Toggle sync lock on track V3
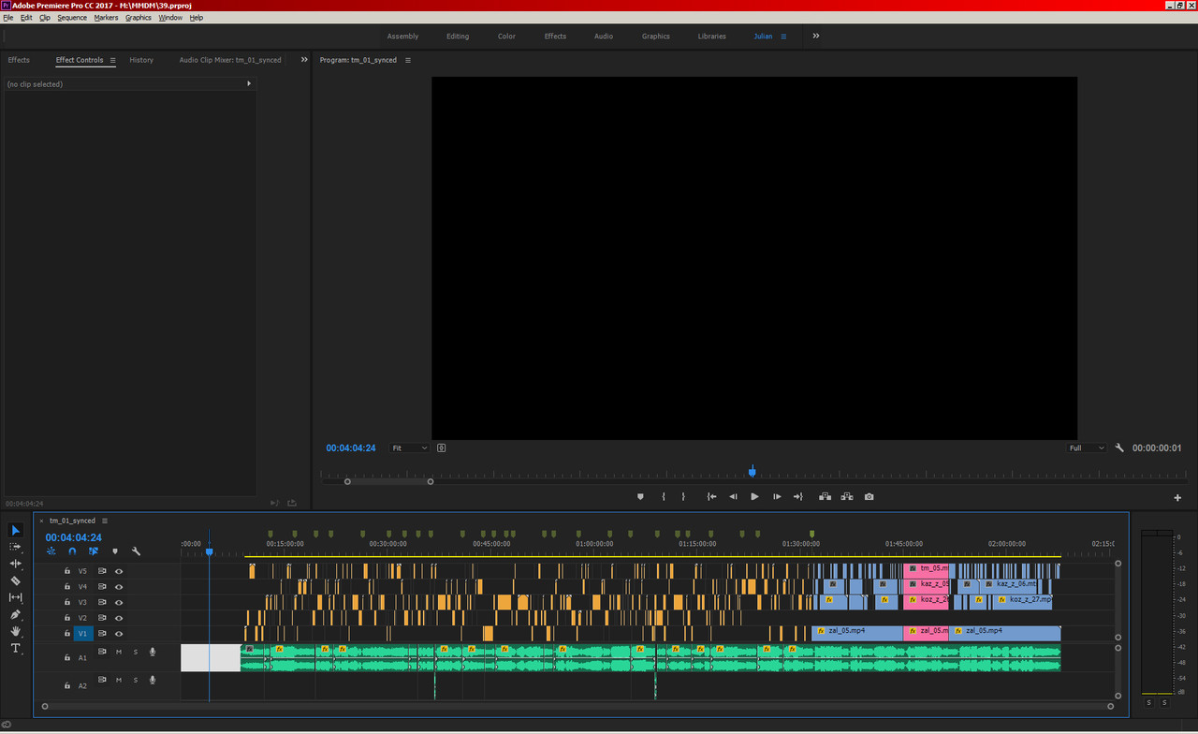This screenshot has width=1198, height=734. 102,603
